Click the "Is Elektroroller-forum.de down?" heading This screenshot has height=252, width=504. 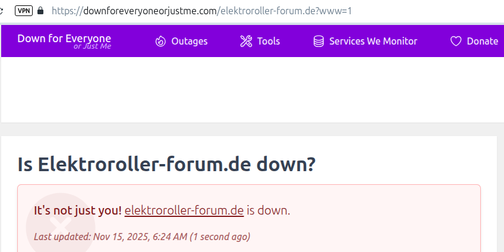pyautogui.click(x=166, y=165)
